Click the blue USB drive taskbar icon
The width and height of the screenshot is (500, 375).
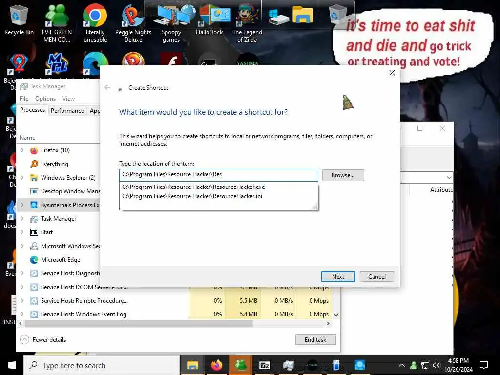pyautogui.click(x=336, y=365)
